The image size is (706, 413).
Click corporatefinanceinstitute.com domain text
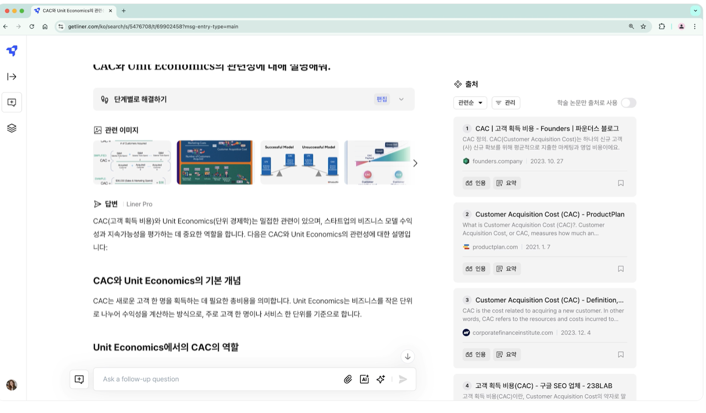click(x=513, y=333)
